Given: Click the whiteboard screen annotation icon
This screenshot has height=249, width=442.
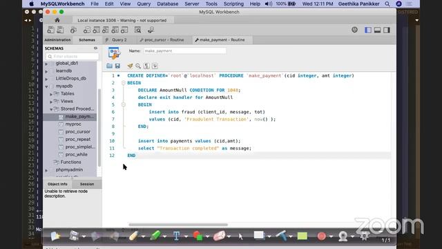Looking at the screenshot, I should 259,235.
